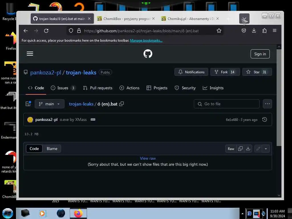292x219 pixels.
Task: Open the media player taskbar icon
Action: (x=42, y=213)
